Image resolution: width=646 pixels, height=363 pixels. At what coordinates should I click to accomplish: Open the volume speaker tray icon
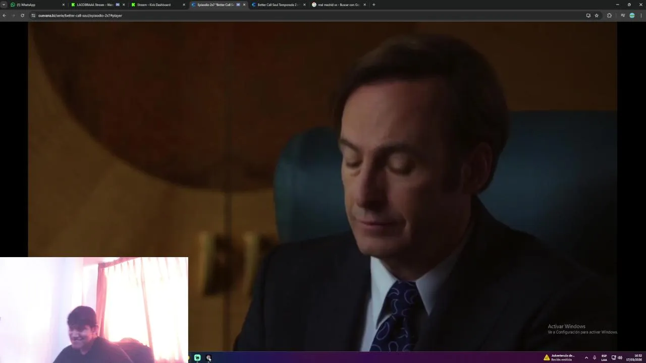click(x=620, y=357)
